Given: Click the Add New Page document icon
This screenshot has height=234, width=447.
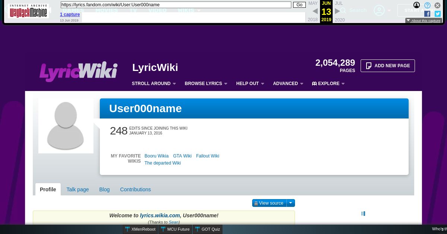Looking at the screenshot, I should (x=369, y=66).
